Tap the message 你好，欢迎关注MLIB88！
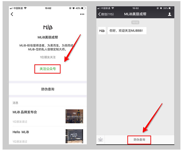Screen dimensions: 183x151 tap(127, 30)
